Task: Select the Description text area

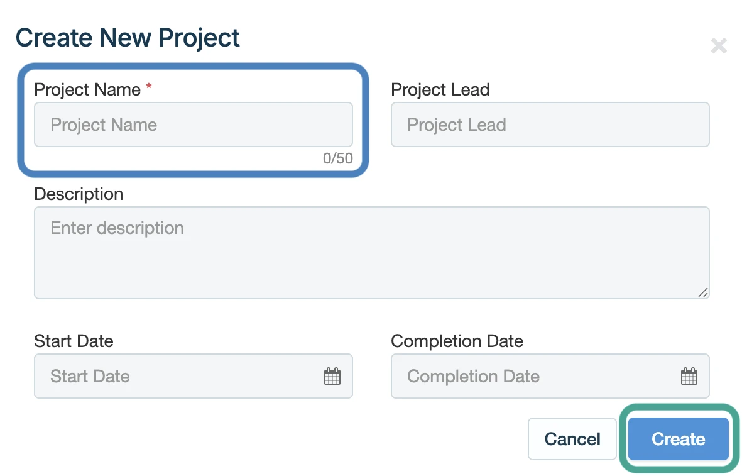Action: click(371, 252)
